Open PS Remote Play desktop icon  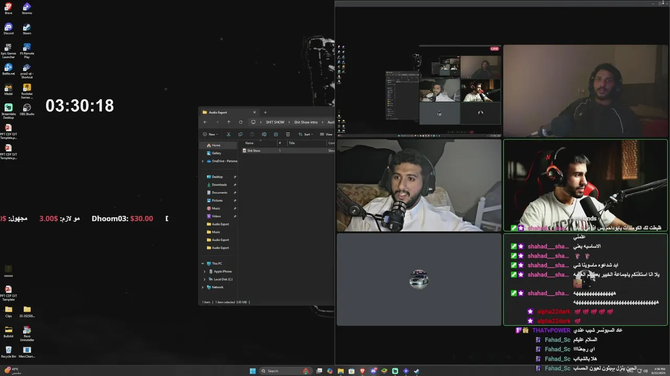(x=27, y=51)
